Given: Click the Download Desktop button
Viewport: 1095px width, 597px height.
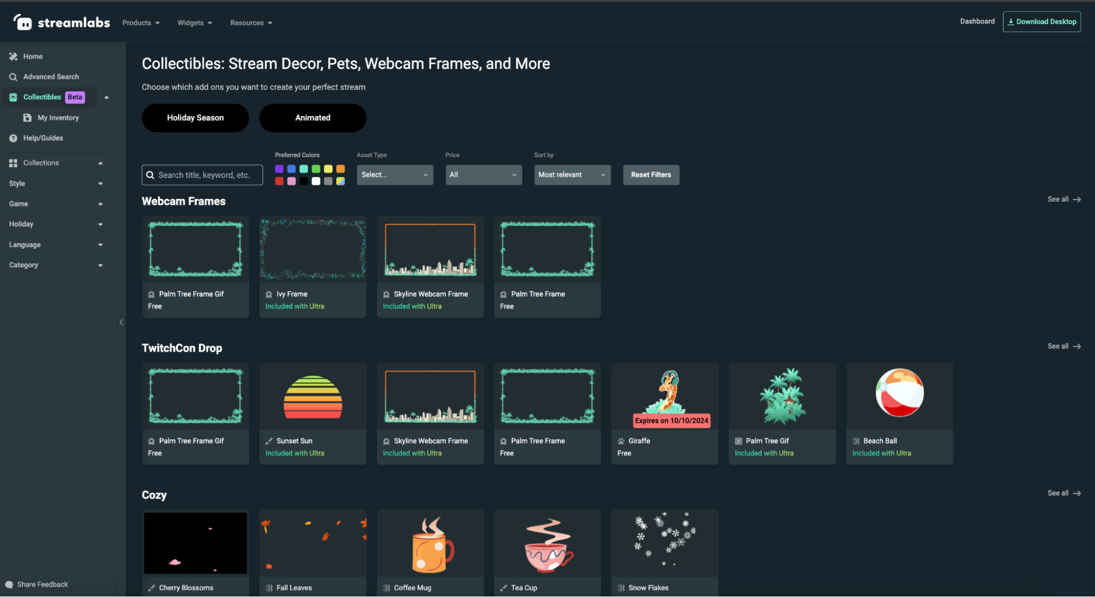Looking at the screenshot, I should [x=1041, y=21].
